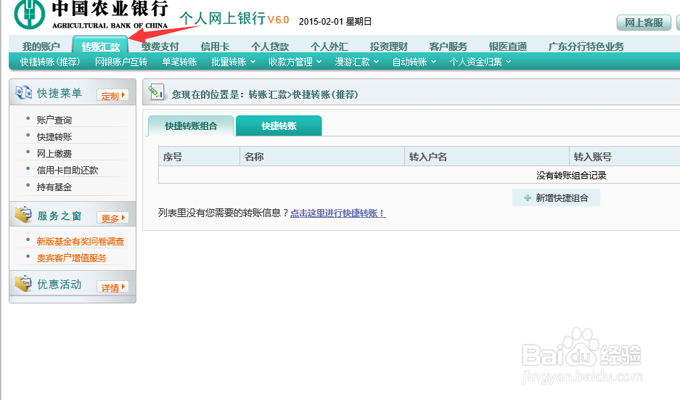
Task: Click the 个人网上银行 V6.0 title
Action: (234, 18)
